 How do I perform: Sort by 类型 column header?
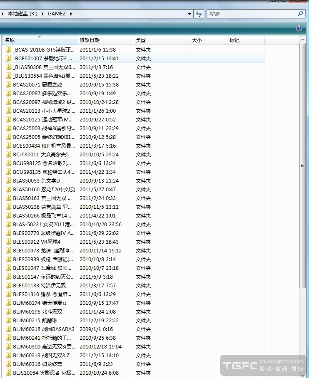(x=161, y=40)
